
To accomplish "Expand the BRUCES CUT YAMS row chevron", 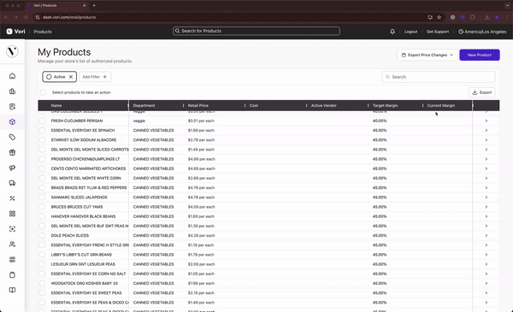I will point(486,207).
